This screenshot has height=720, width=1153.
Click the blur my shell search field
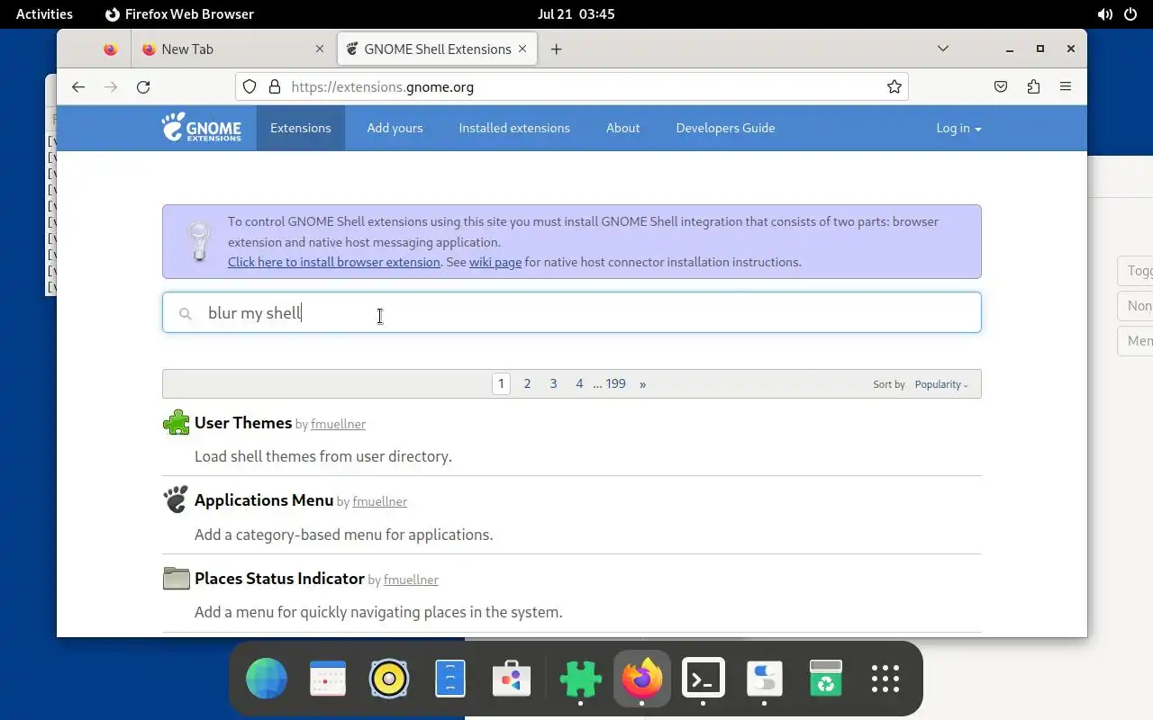[572, 312]
